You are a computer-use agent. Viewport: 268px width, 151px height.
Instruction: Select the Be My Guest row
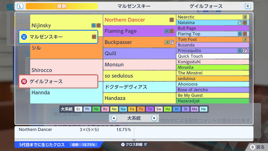pyautogui.click(x=213, y=95)
